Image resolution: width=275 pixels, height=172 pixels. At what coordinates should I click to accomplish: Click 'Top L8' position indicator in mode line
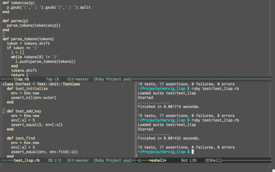point(52,79)
